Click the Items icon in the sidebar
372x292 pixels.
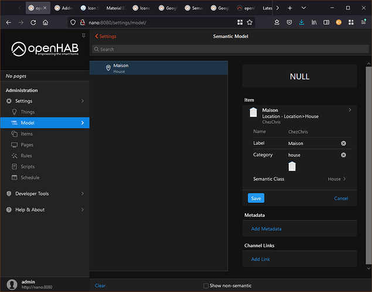14,134
